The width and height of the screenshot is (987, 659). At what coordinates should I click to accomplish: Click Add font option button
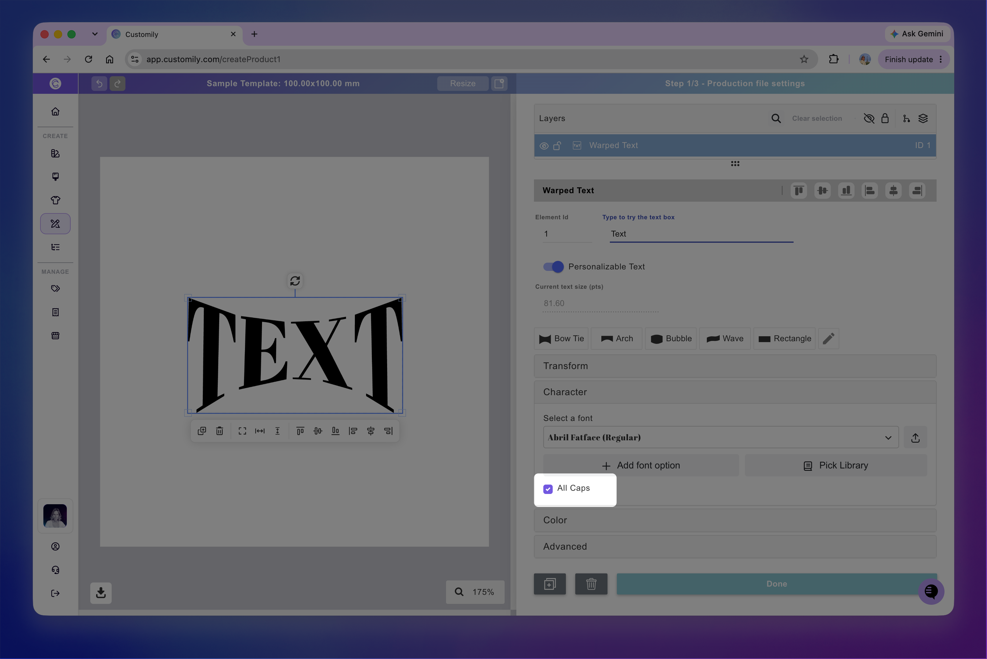point(641,465)
